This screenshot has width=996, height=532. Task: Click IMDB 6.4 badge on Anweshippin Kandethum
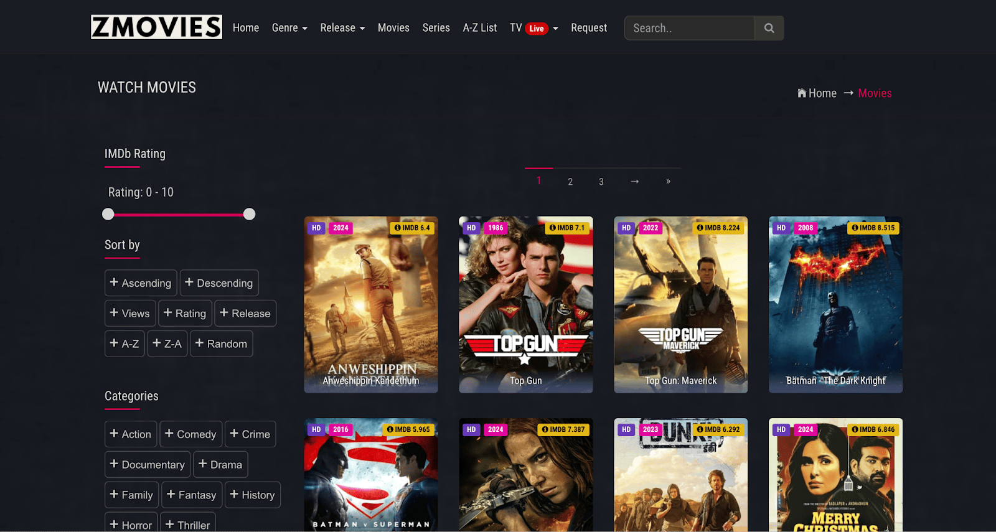click(x=412, y=228)
